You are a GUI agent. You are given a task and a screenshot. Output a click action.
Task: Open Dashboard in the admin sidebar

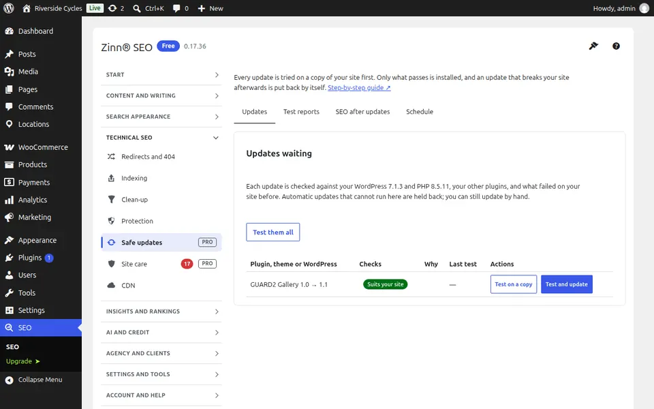click(x=41, y=31)
